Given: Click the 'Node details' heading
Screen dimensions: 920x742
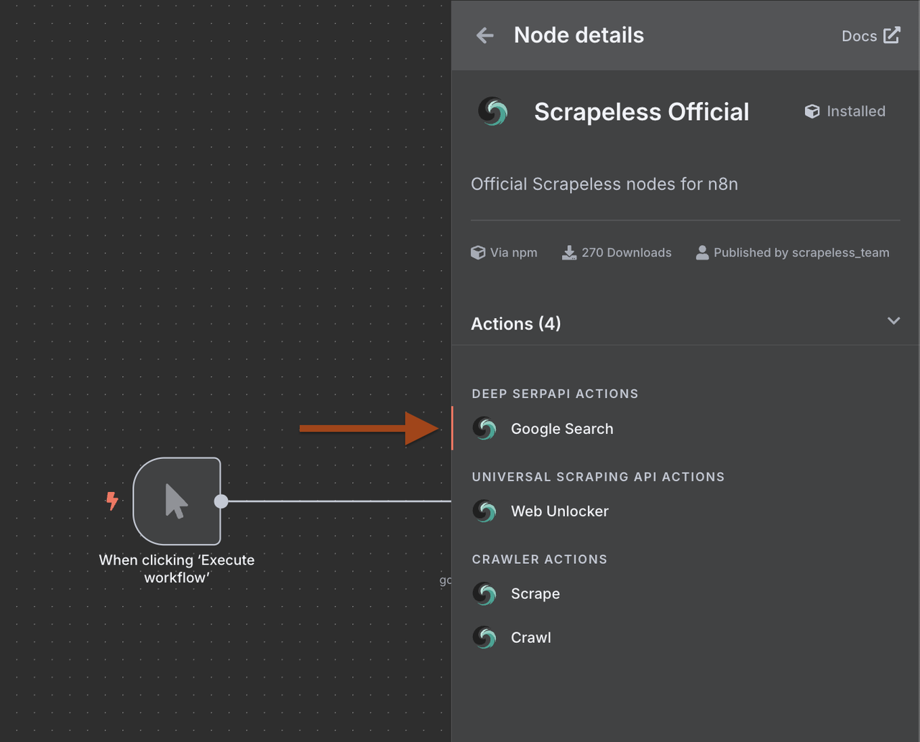Looking at the screenshot, I should point(579,35).
